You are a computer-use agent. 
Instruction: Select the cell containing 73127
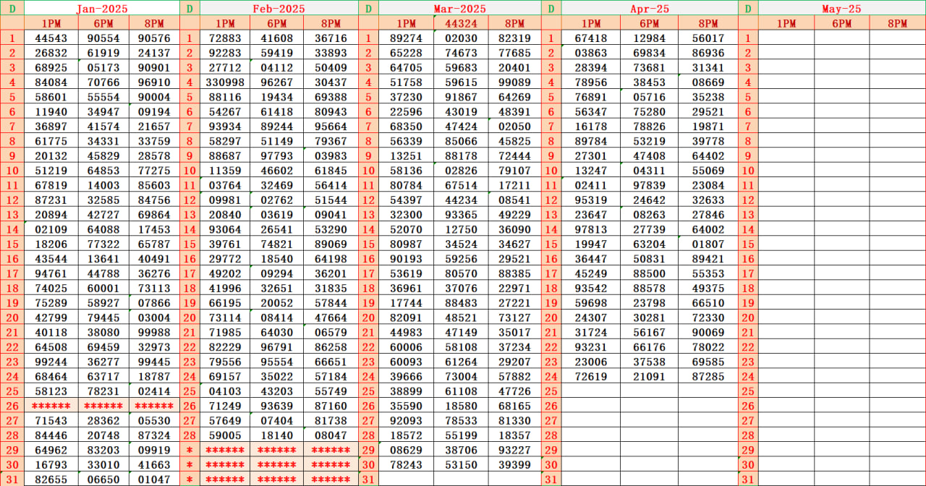[514, 317]
